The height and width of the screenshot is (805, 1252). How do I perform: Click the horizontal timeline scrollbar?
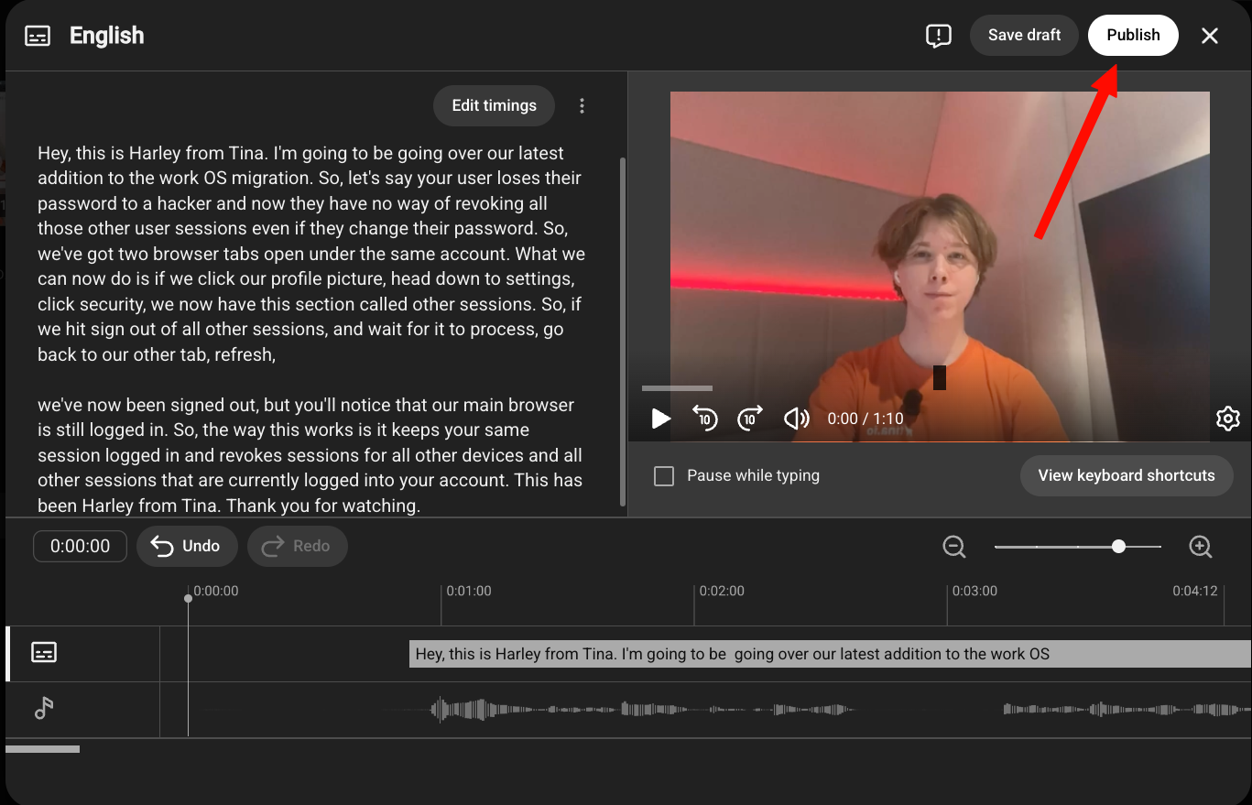(x=42, y=749)
